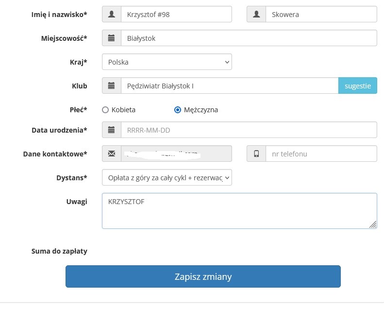Open the Kraj country dropdown
This screenshot has height=309, width=384.
point(167,62)
